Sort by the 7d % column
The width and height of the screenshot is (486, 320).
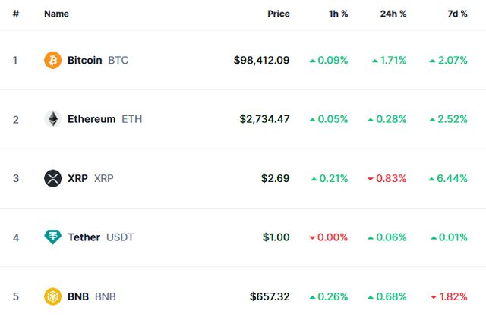457,14
